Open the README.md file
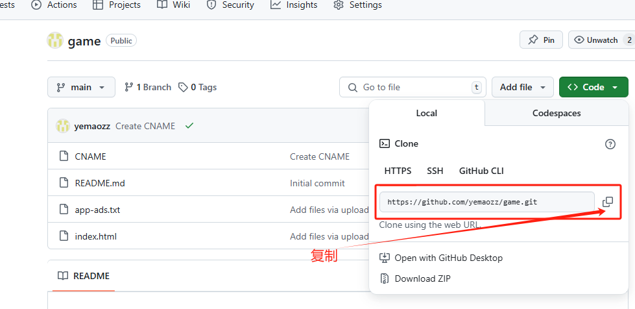Image resolution: width=635 pixels, height=309 pixels. click(100, 183)
